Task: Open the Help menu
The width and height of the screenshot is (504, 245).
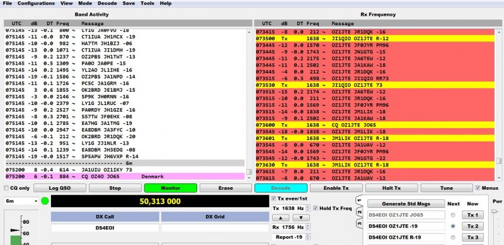Action: tap(166, 3)
